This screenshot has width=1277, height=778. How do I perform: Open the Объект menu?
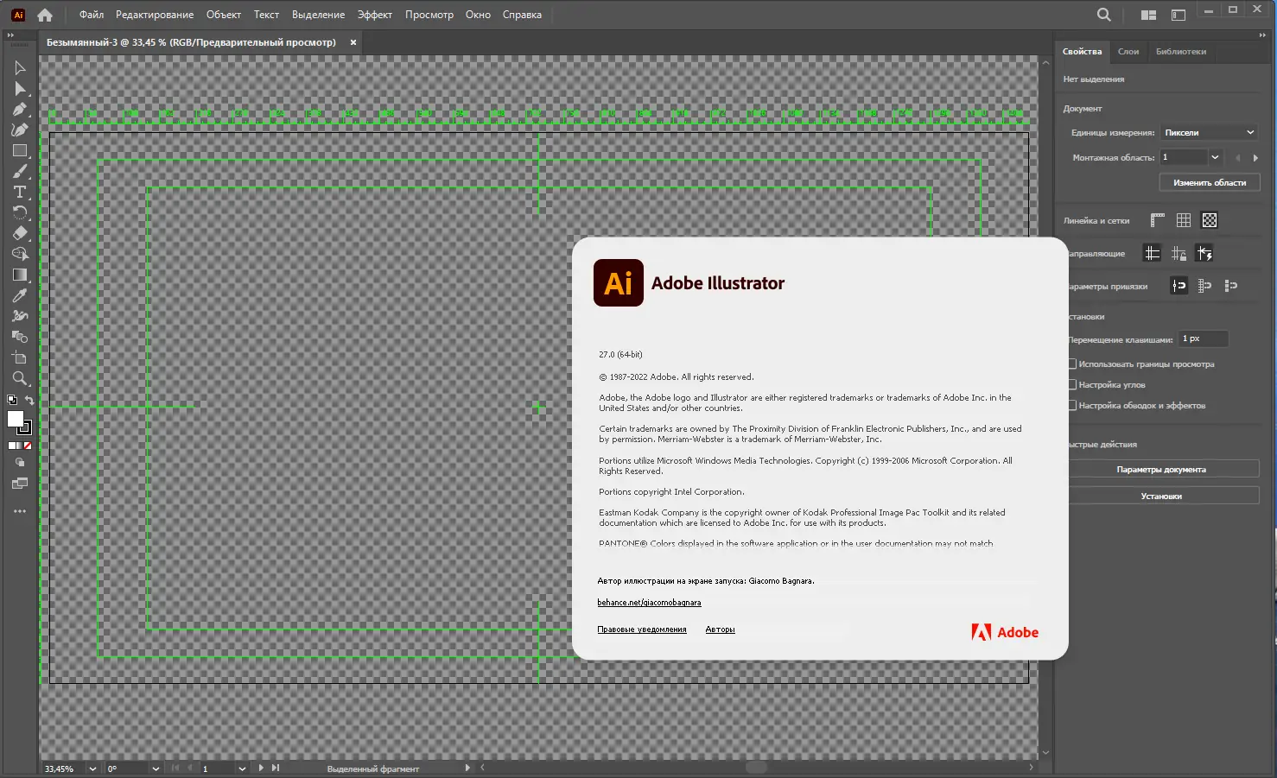pyautogui.click(x=224, y=15)
